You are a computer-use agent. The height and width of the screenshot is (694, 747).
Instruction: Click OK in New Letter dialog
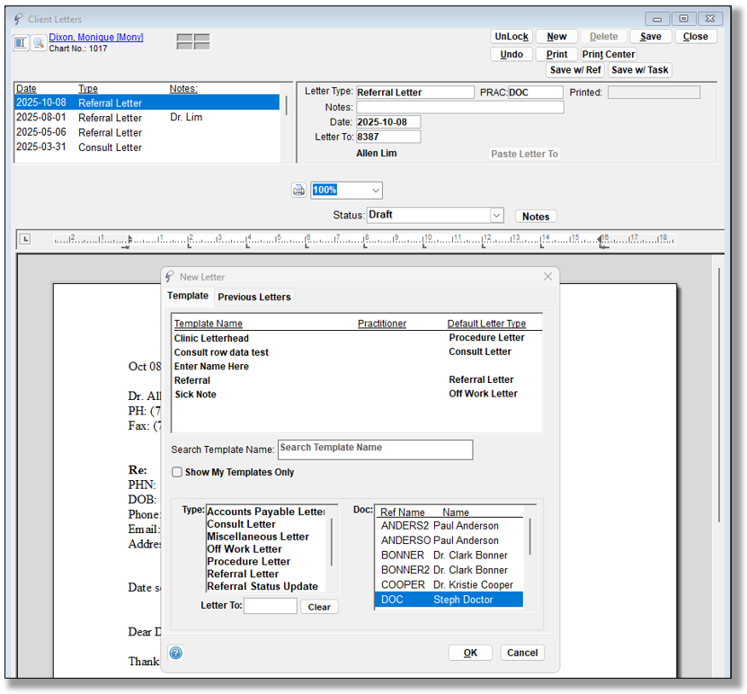point(470,654)
